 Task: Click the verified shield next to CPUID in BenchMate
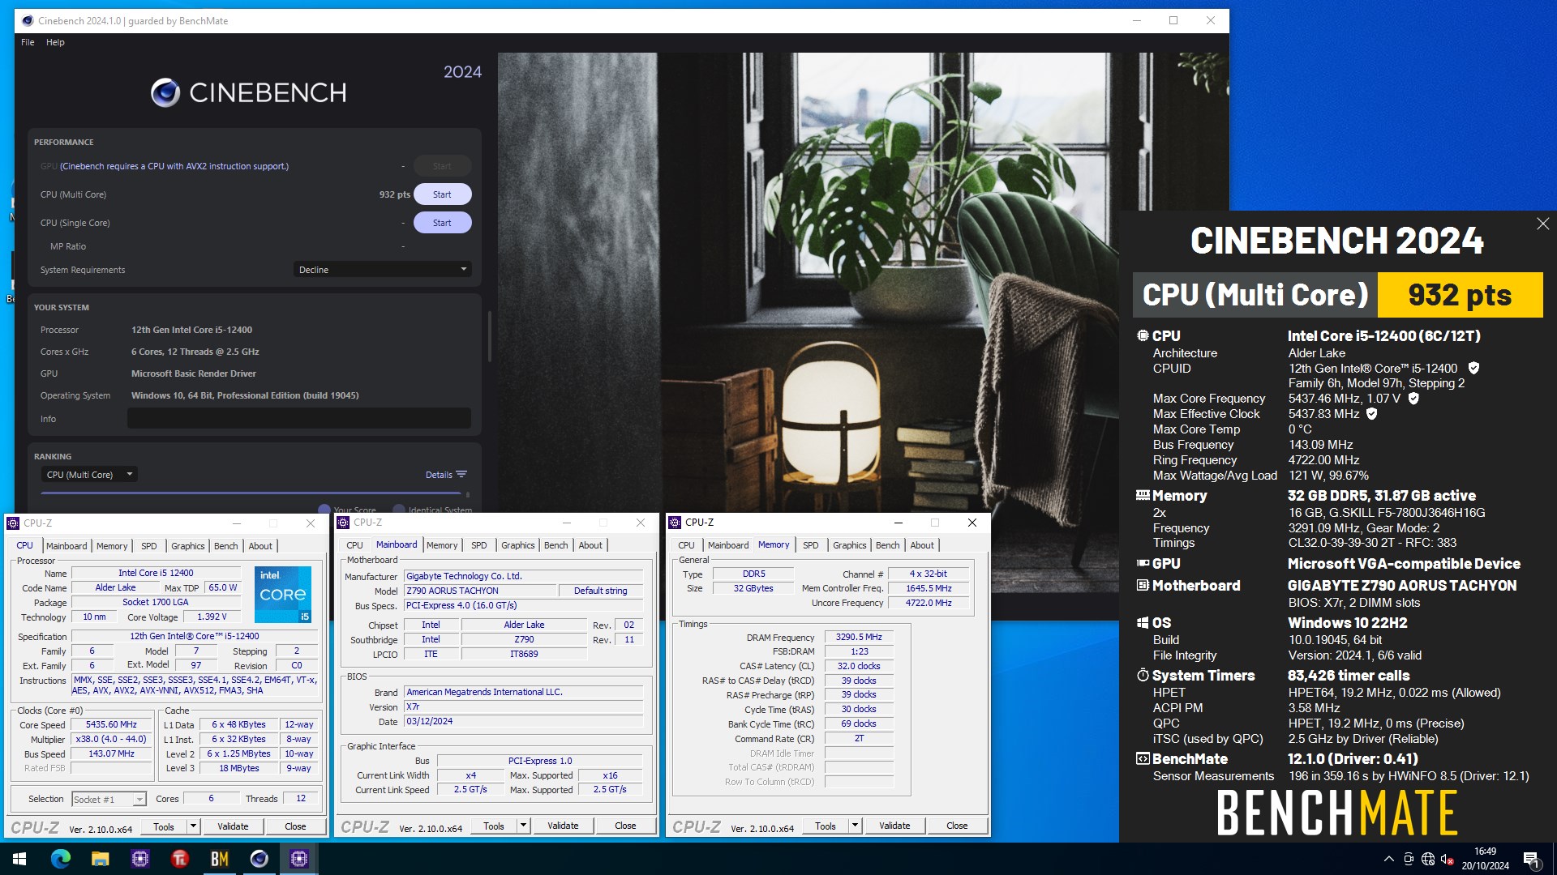coord(1473,369)
